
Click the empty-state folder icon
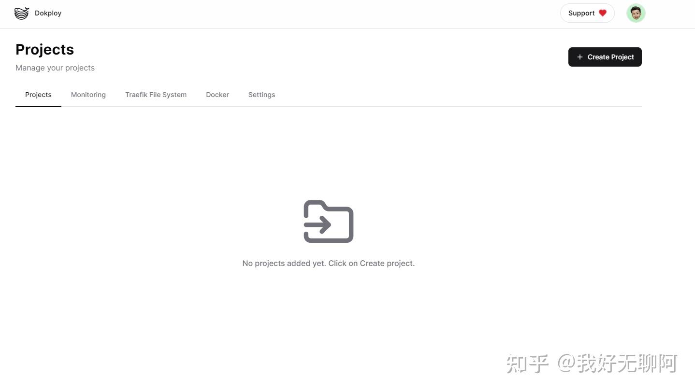click(328, 221)
